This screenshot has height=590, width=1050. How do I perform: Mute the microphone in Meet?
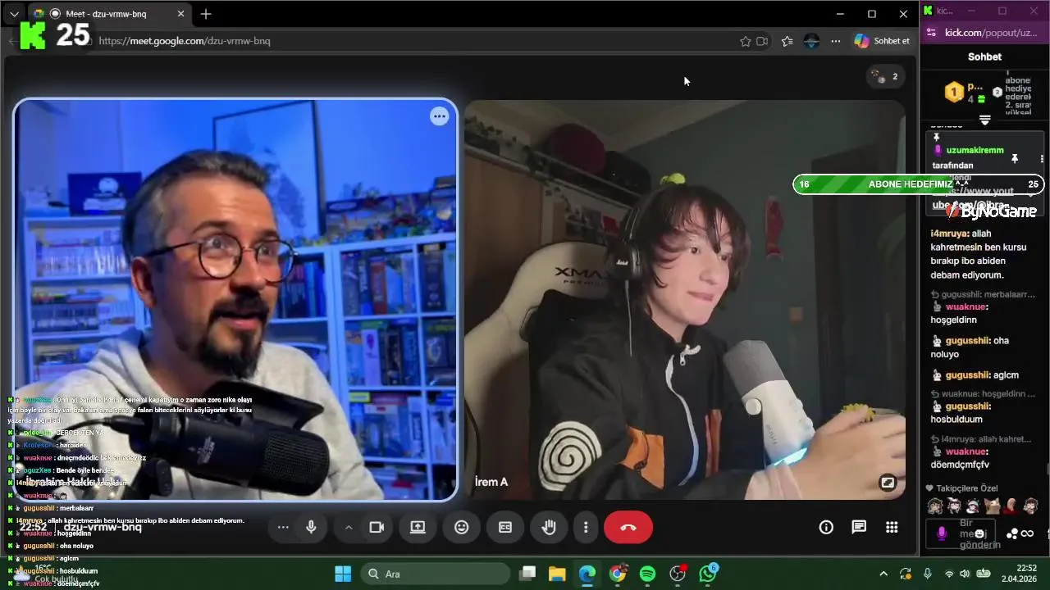(311, 528)
